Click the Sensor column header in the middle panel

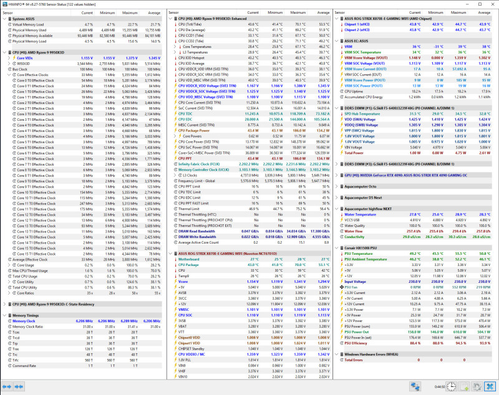pos(202,12)
